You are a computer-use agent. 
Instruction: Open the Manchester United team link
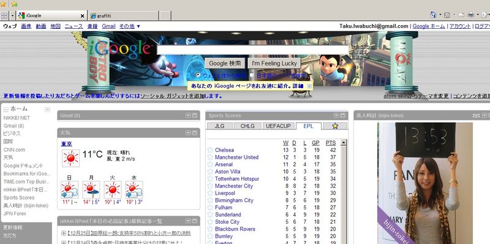pyautogui.click(x=236, y=157)
